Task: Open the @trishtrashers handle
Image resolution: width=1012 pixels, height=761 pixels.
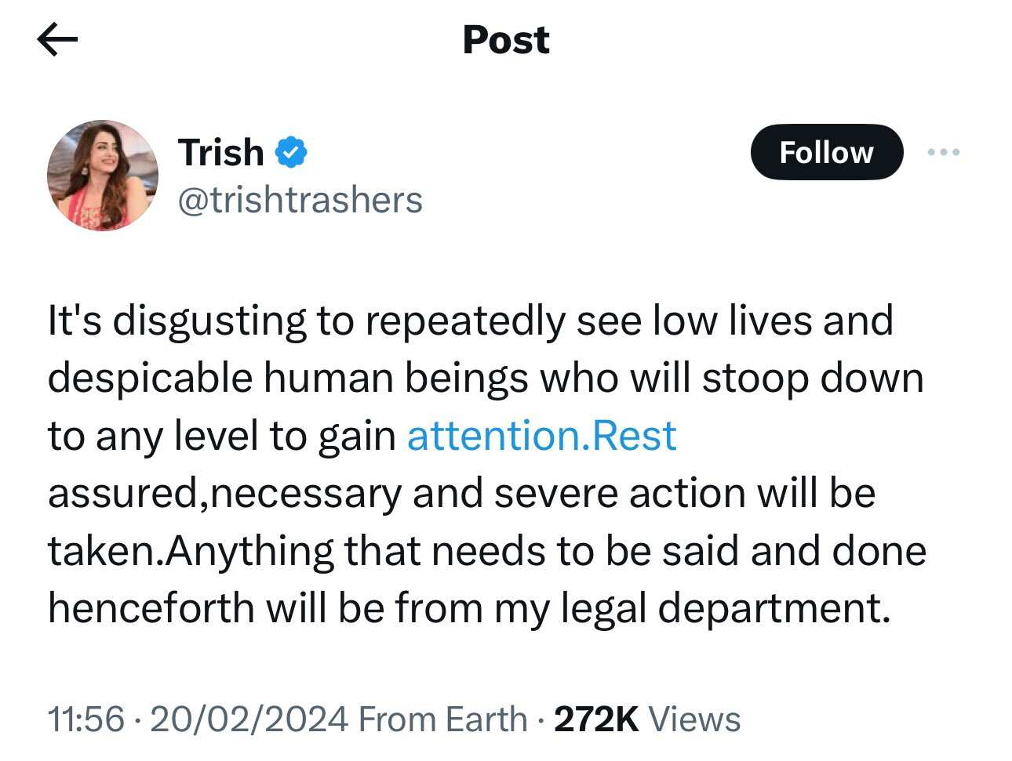Action: click(300, 200)
